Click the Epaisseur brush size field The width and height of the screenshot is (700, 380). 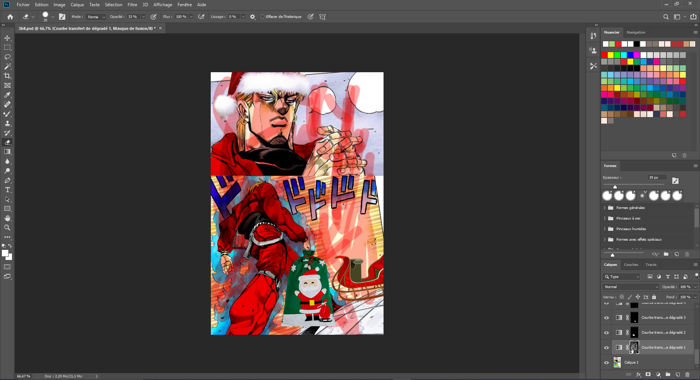[657, 178]
